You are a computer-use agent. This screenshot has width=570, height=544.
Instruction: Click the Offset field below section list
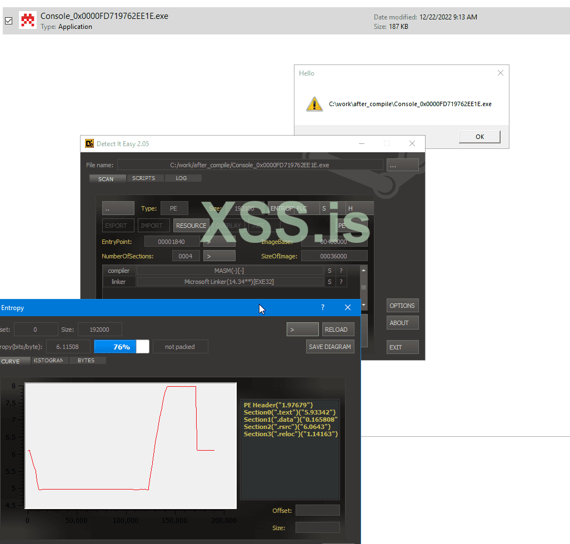pyautogui.click(x=317, y=511)
